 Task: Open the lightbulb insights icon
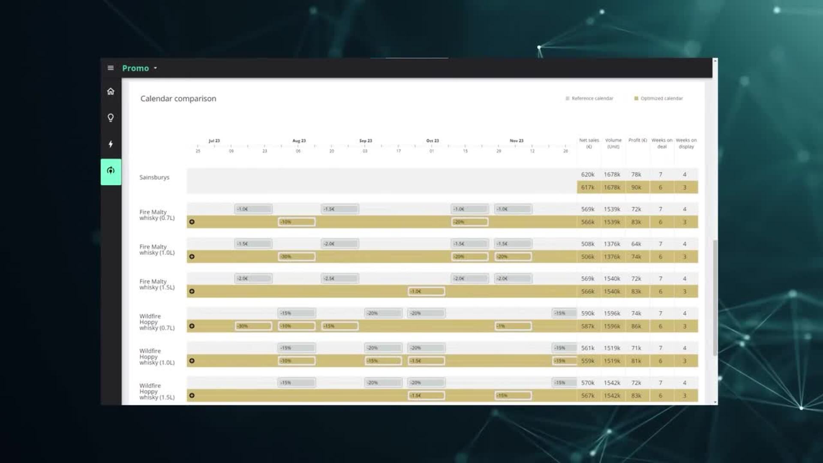(111, 117)
